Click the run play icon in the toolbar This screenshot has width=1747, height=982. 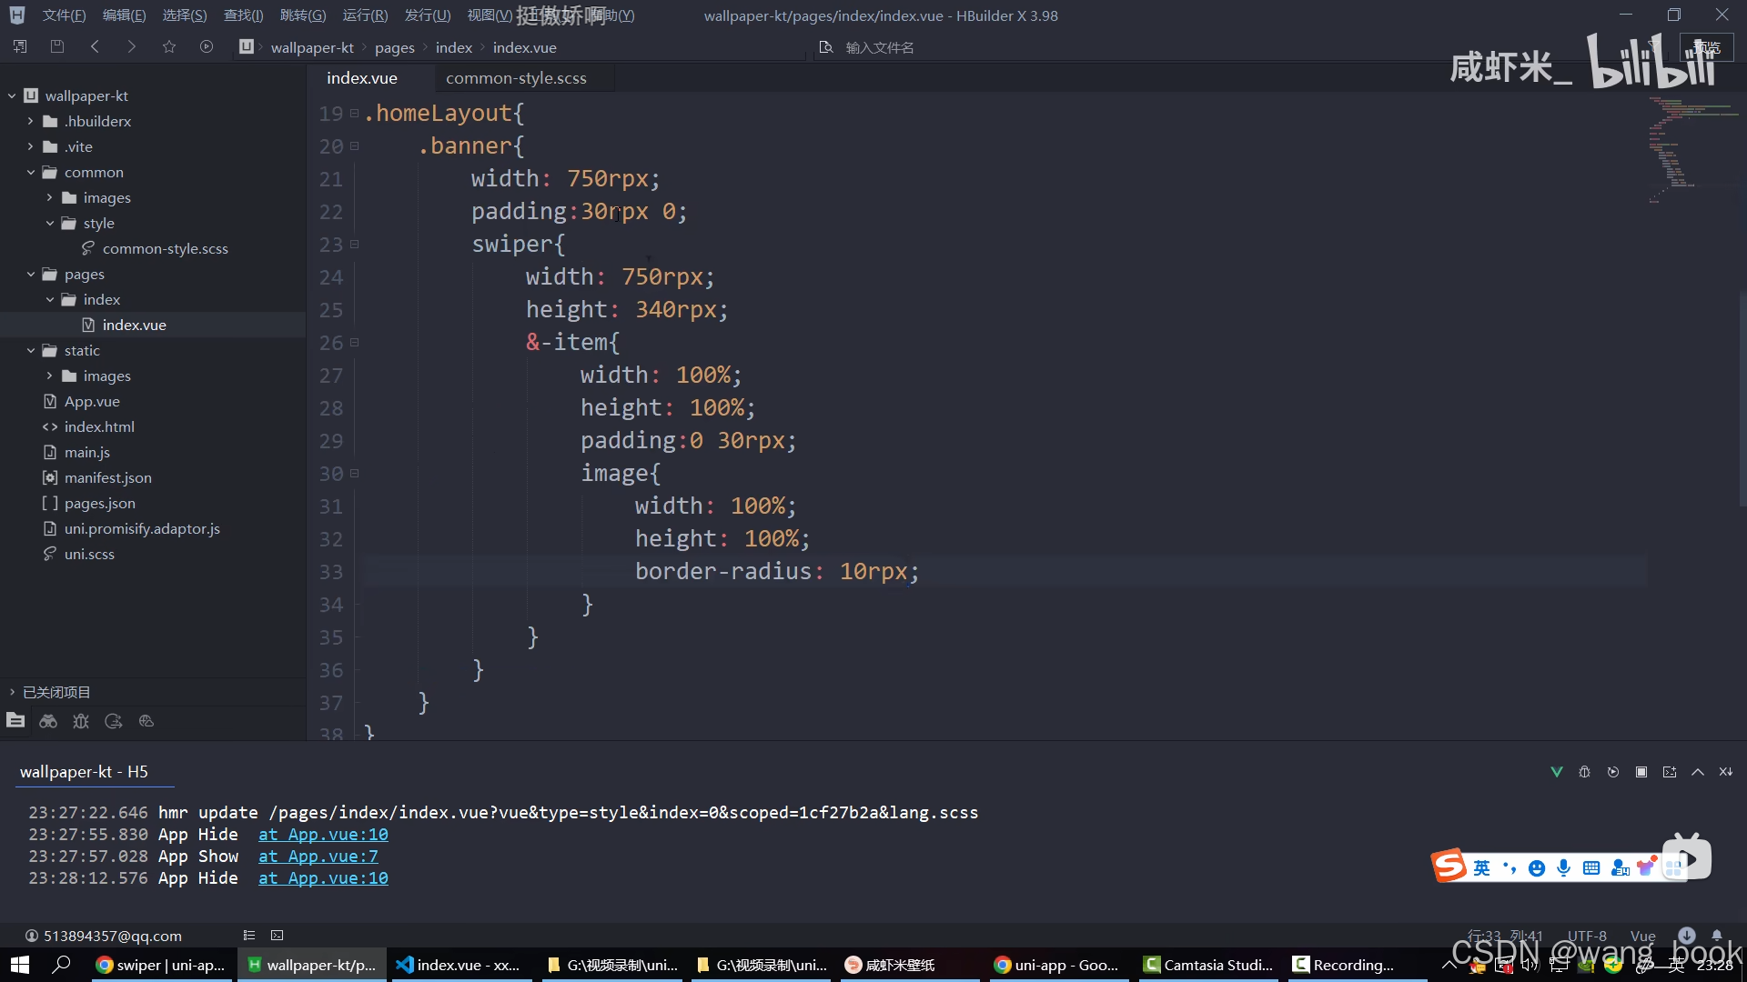207,46
